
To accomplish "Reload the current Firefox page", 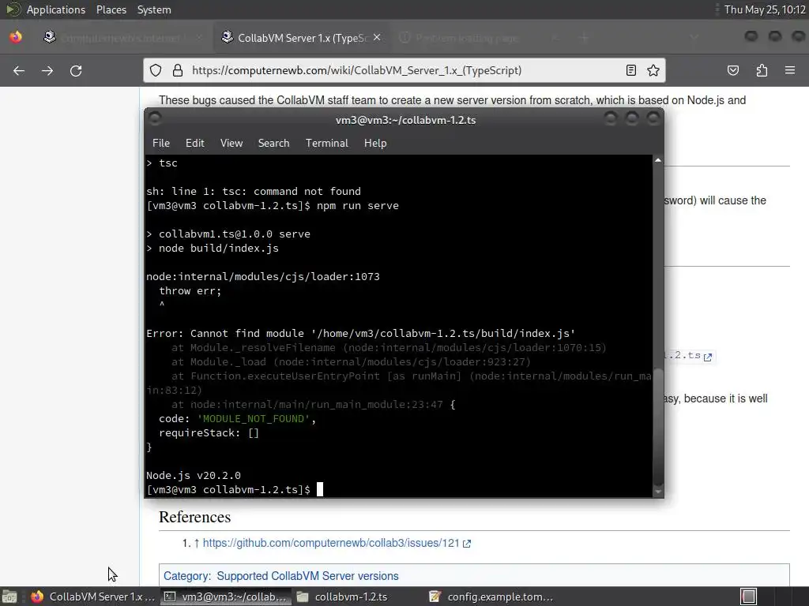I will coord(76,70).
